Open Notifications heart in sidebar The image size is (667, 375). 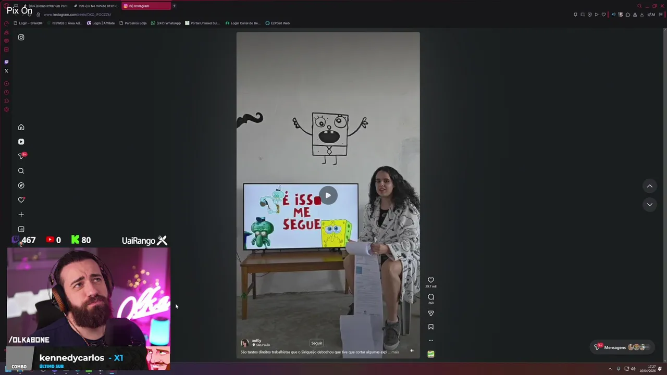click(x=21, y=200)
